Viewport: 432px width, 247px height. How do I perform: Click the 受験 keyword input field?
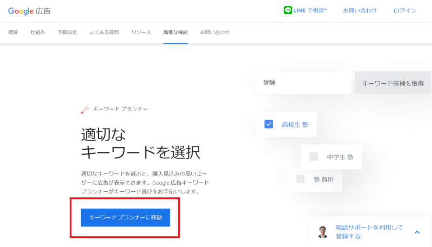[303, 83]
